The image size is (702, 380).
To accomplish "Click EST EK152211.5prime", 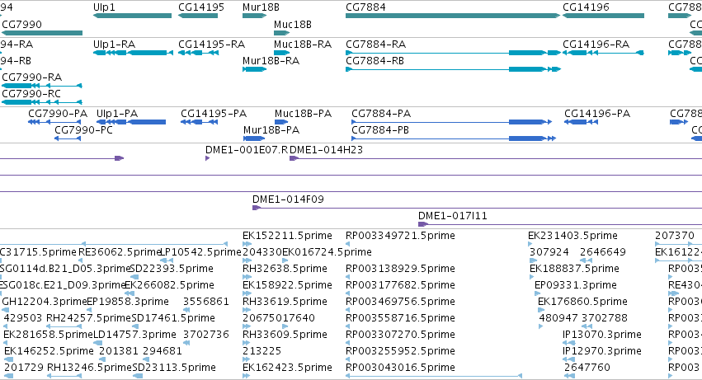I will (287, 236).
